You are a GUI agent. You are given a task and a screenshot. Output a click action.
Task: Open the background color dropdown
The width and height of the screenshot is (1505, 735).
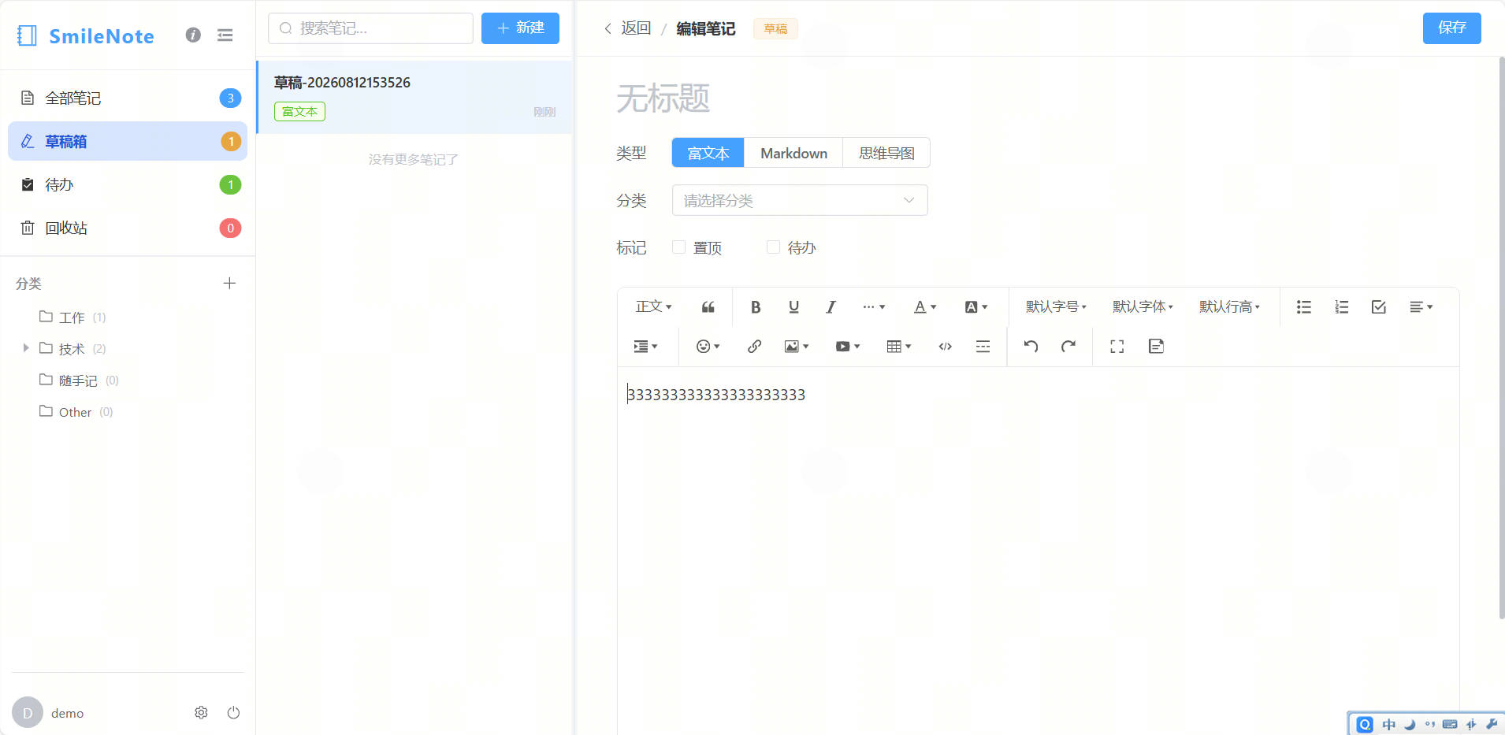pyautogui.click(x=976, y=307)
